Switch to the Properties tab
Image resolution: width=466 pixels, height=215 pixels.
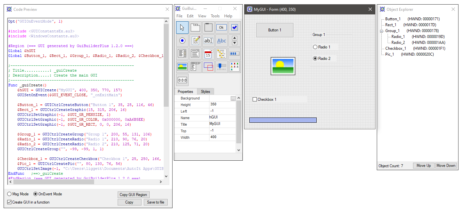click(185, 92)
